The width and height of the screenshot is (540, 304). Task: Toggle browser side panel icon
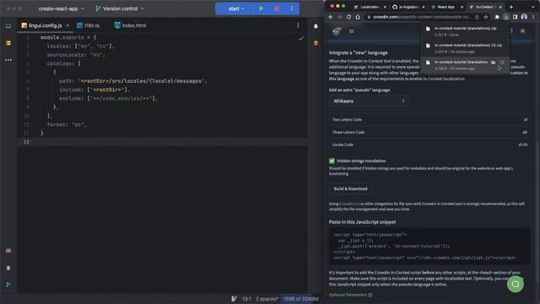tap(515, 17)
